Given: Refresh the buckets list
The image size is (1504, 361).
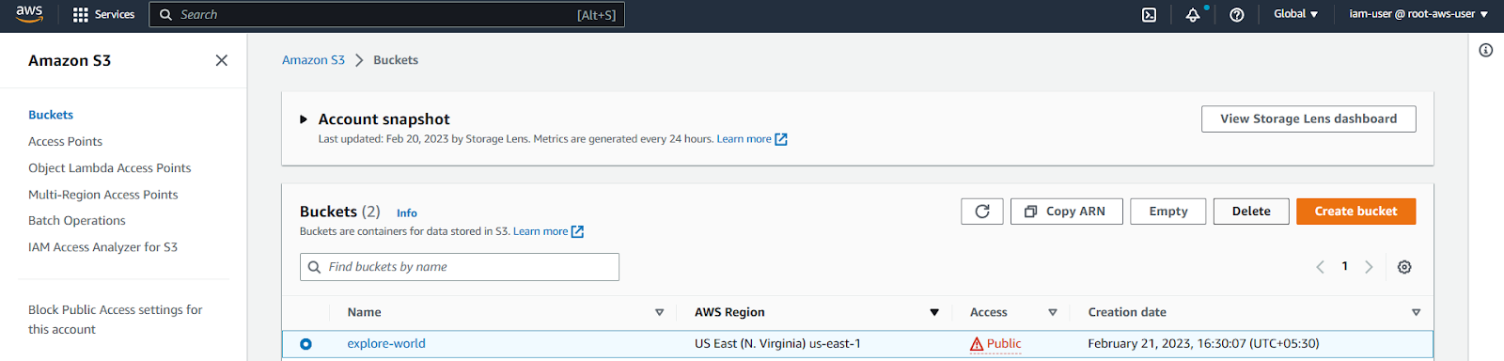Looking at the screenshot, I should [982, 212].
